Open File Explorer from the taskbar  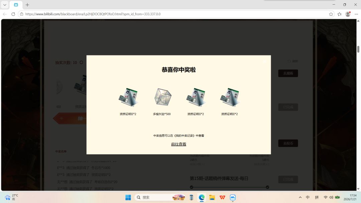click(212, 197)
